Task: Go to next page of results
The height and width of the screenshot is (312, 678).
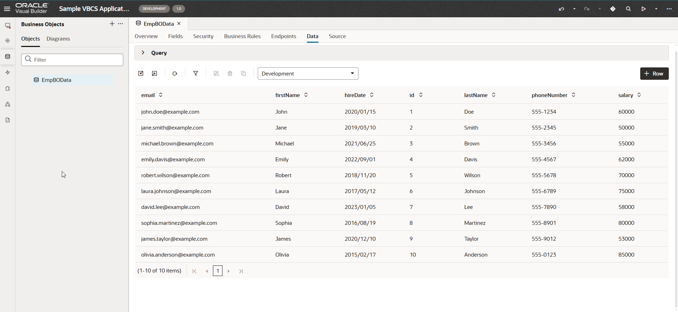Action: click(x=228, y=271)
